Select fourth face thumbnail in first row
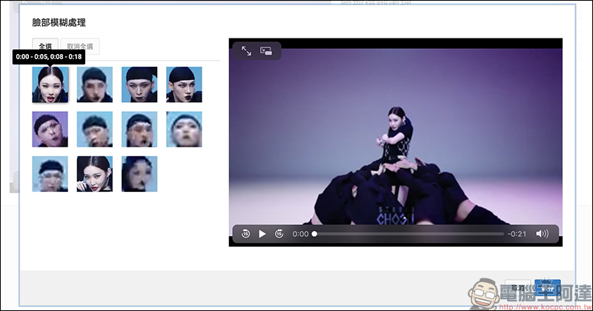Image resolution: width=593 pixels, height=311 pixels. coord(184,84)
